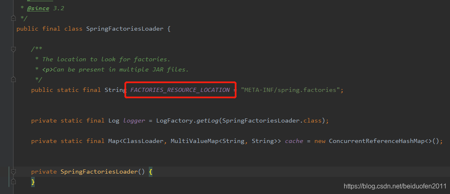Fold the comment starting above 'The location to look'
The height and width of the screenshot is (194, 450).
[x=13, y=49]
